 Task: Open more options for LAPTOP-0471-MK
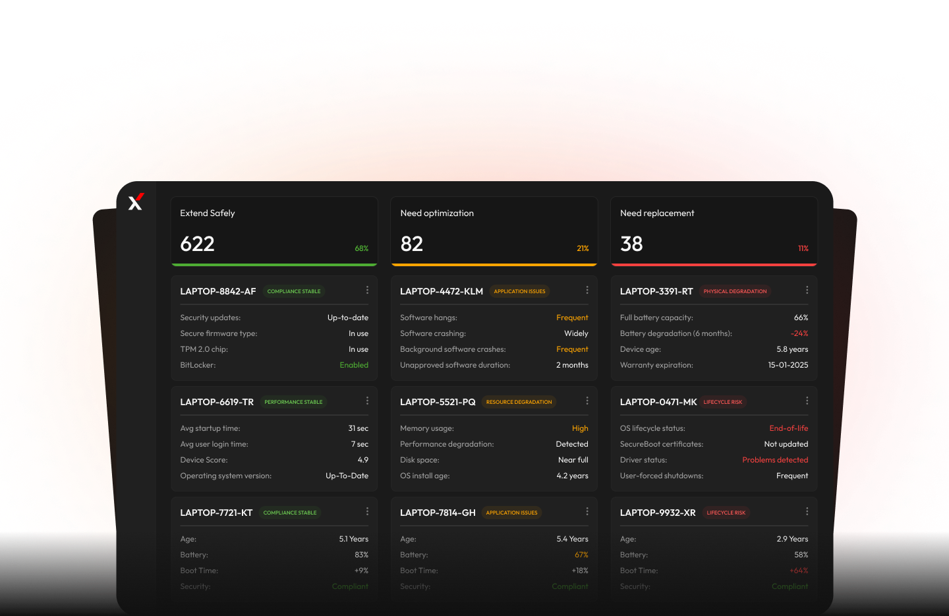tap(807, 401)
